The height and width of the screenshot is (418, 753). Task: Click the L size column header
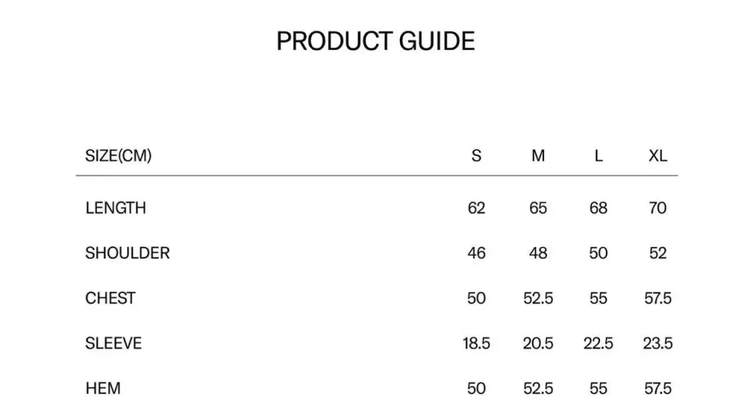point(599,156)
